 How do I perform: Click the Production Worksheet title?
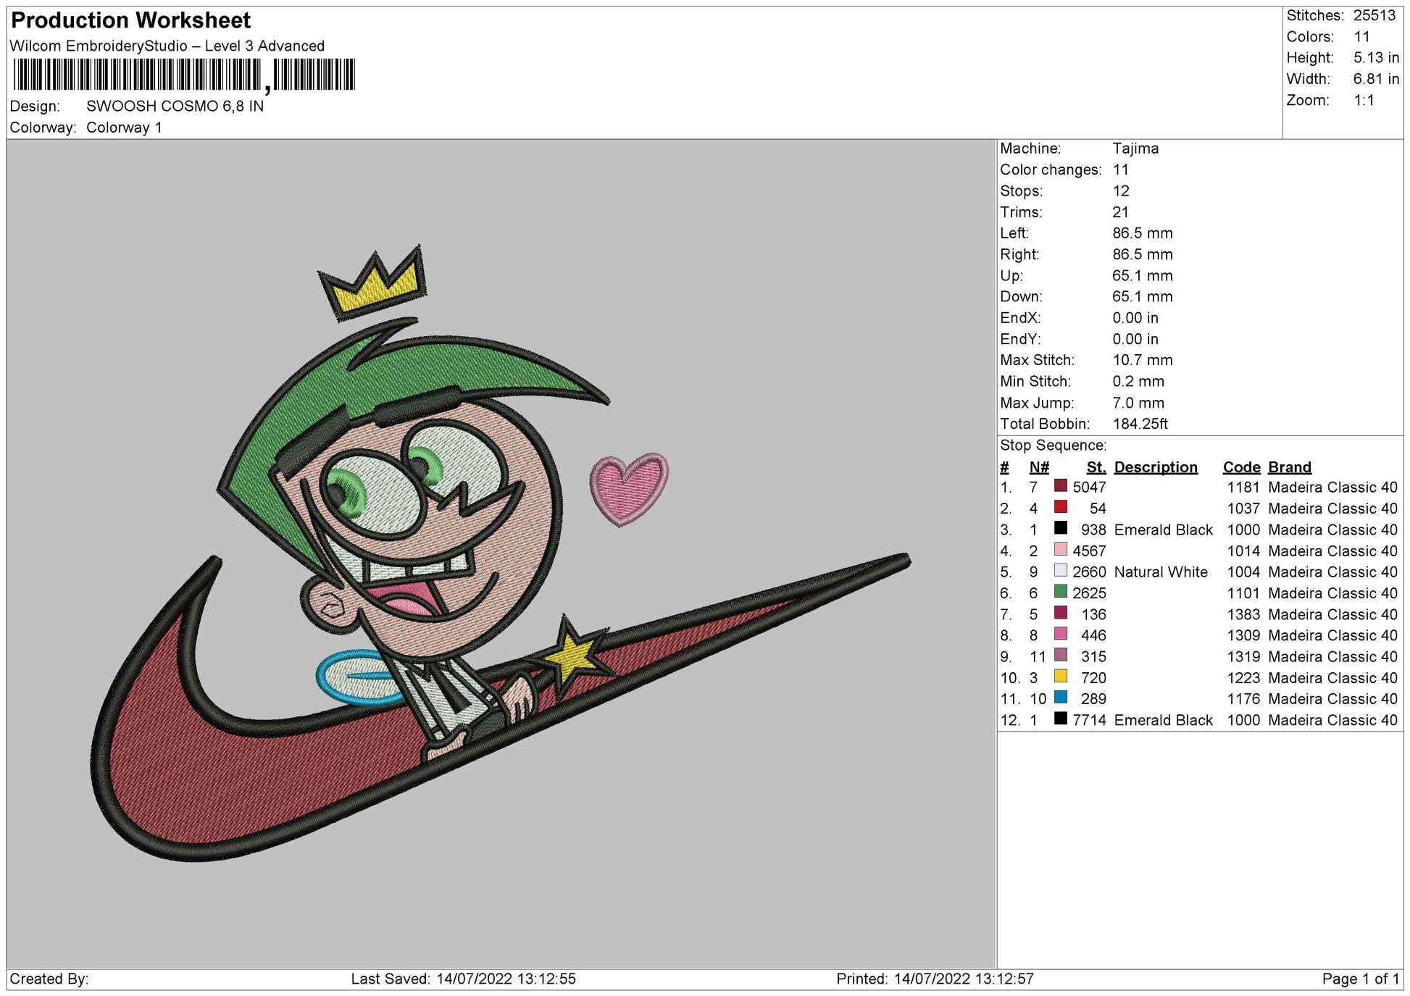pyautogui.click(x=131, y=20)
